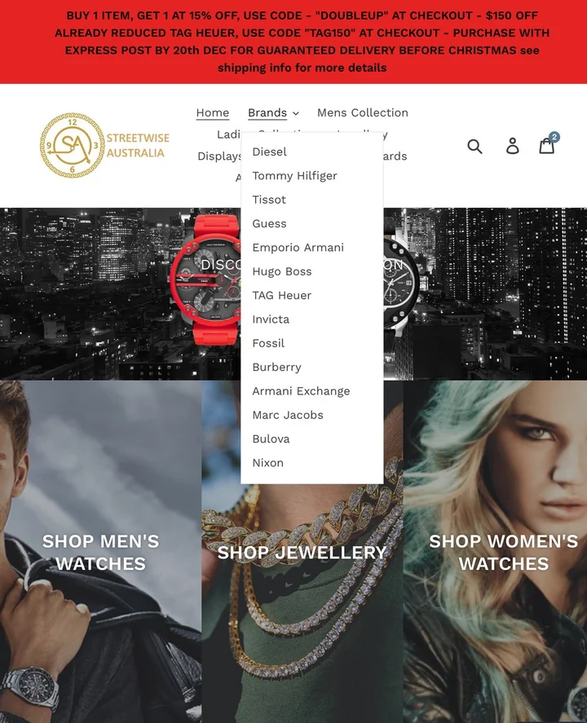Select Tissot in the dropdown
This screenshot has height=723, width=587.
click(269, 200)
